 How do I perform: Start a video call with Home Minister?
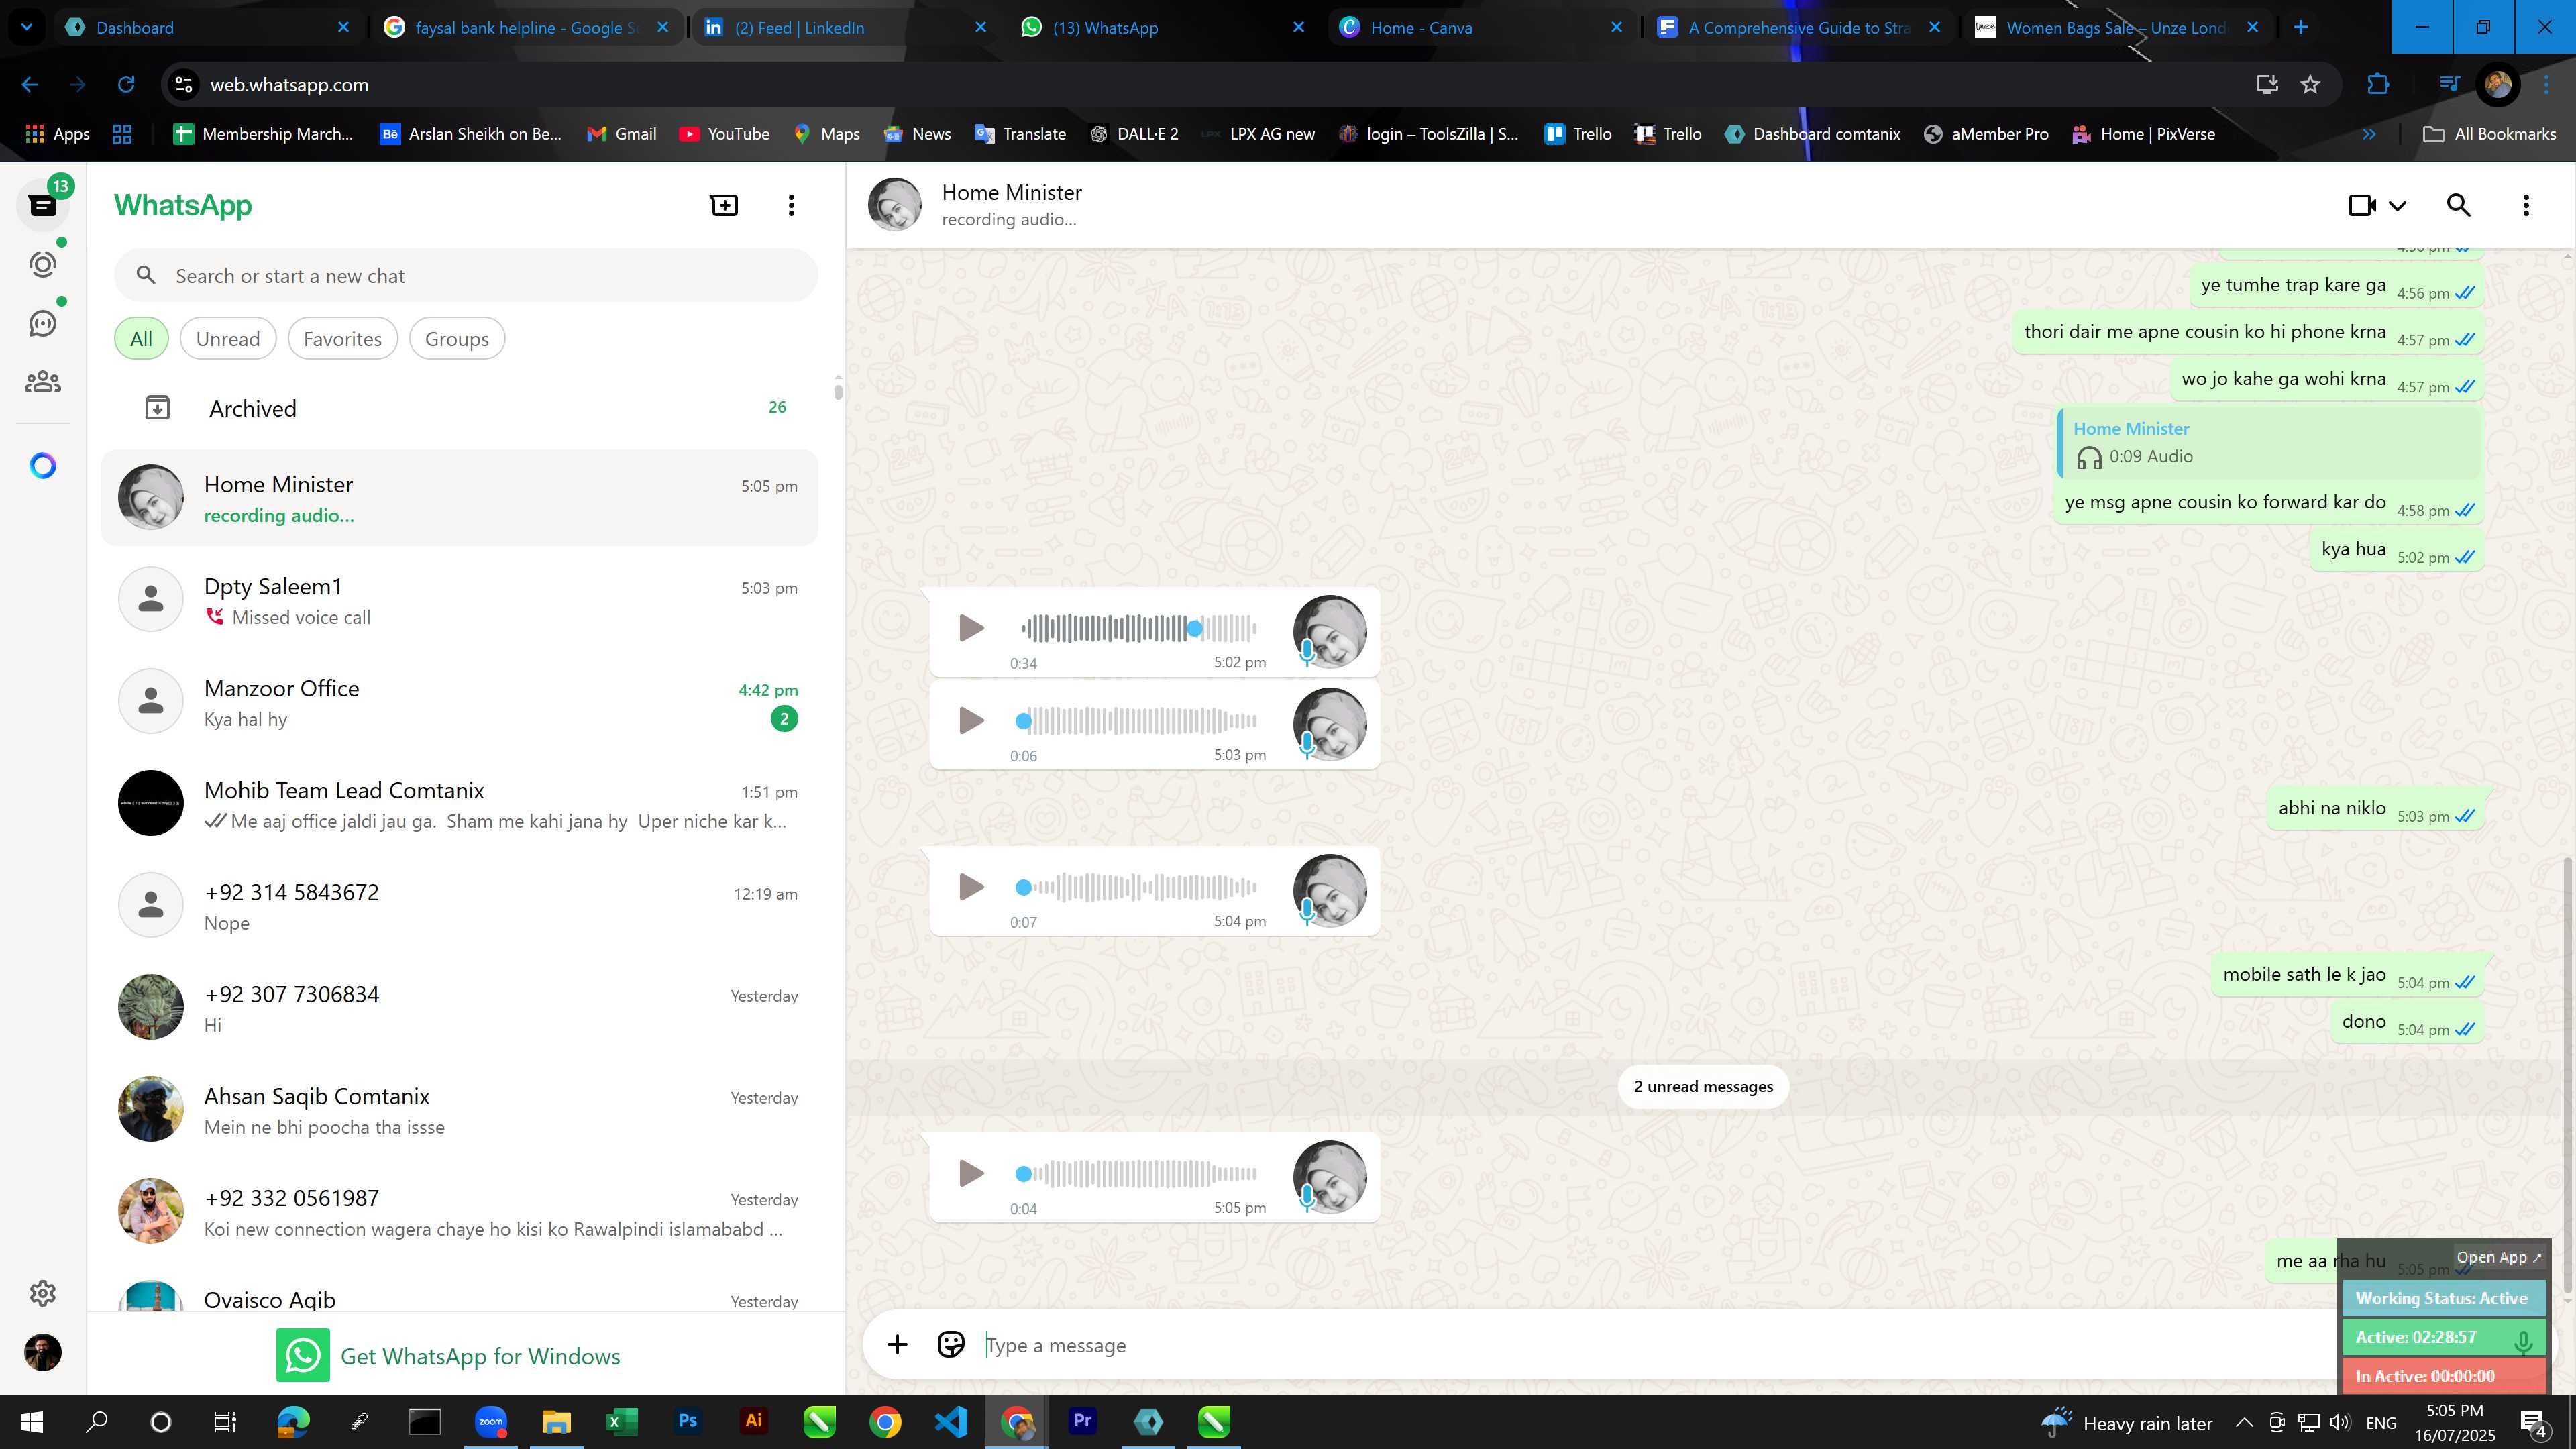coord(2362,205)
